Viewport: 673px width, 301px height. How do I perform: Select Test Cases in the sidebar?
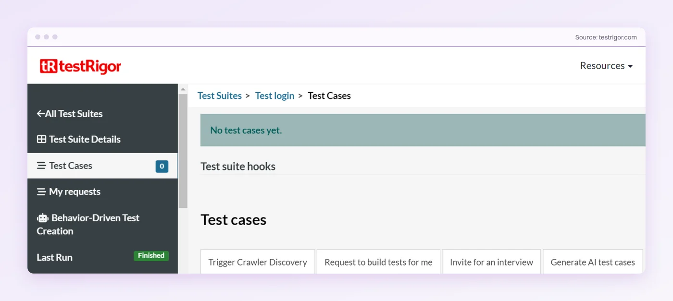pos(102,166)
